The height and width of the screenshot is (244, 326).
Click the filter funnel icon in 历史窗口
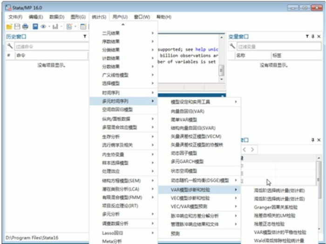point(85,36)
